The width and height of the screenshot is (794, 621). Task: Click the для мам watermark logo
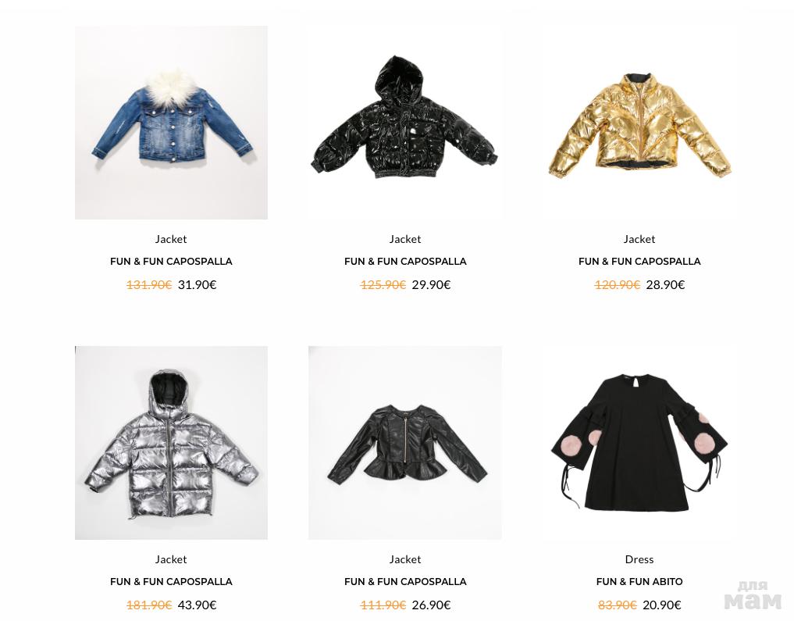point(753,594)
